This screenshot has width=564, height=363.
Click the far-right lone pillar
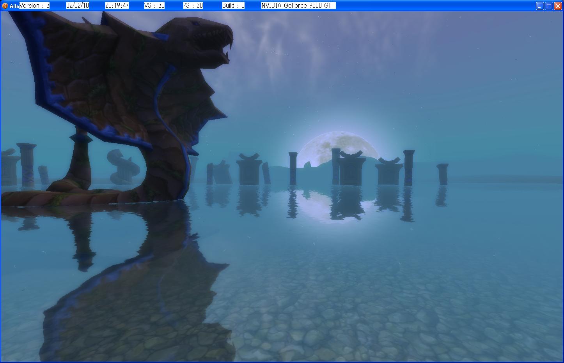click(442, 174)
